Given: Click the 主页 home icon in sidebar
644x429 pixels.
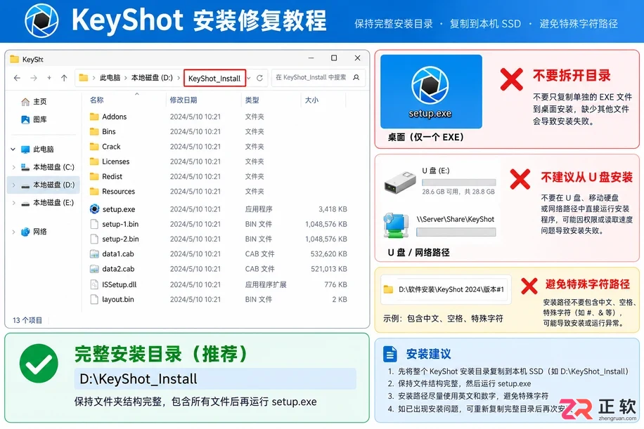Looking at the screenshot, I should 25,102.
